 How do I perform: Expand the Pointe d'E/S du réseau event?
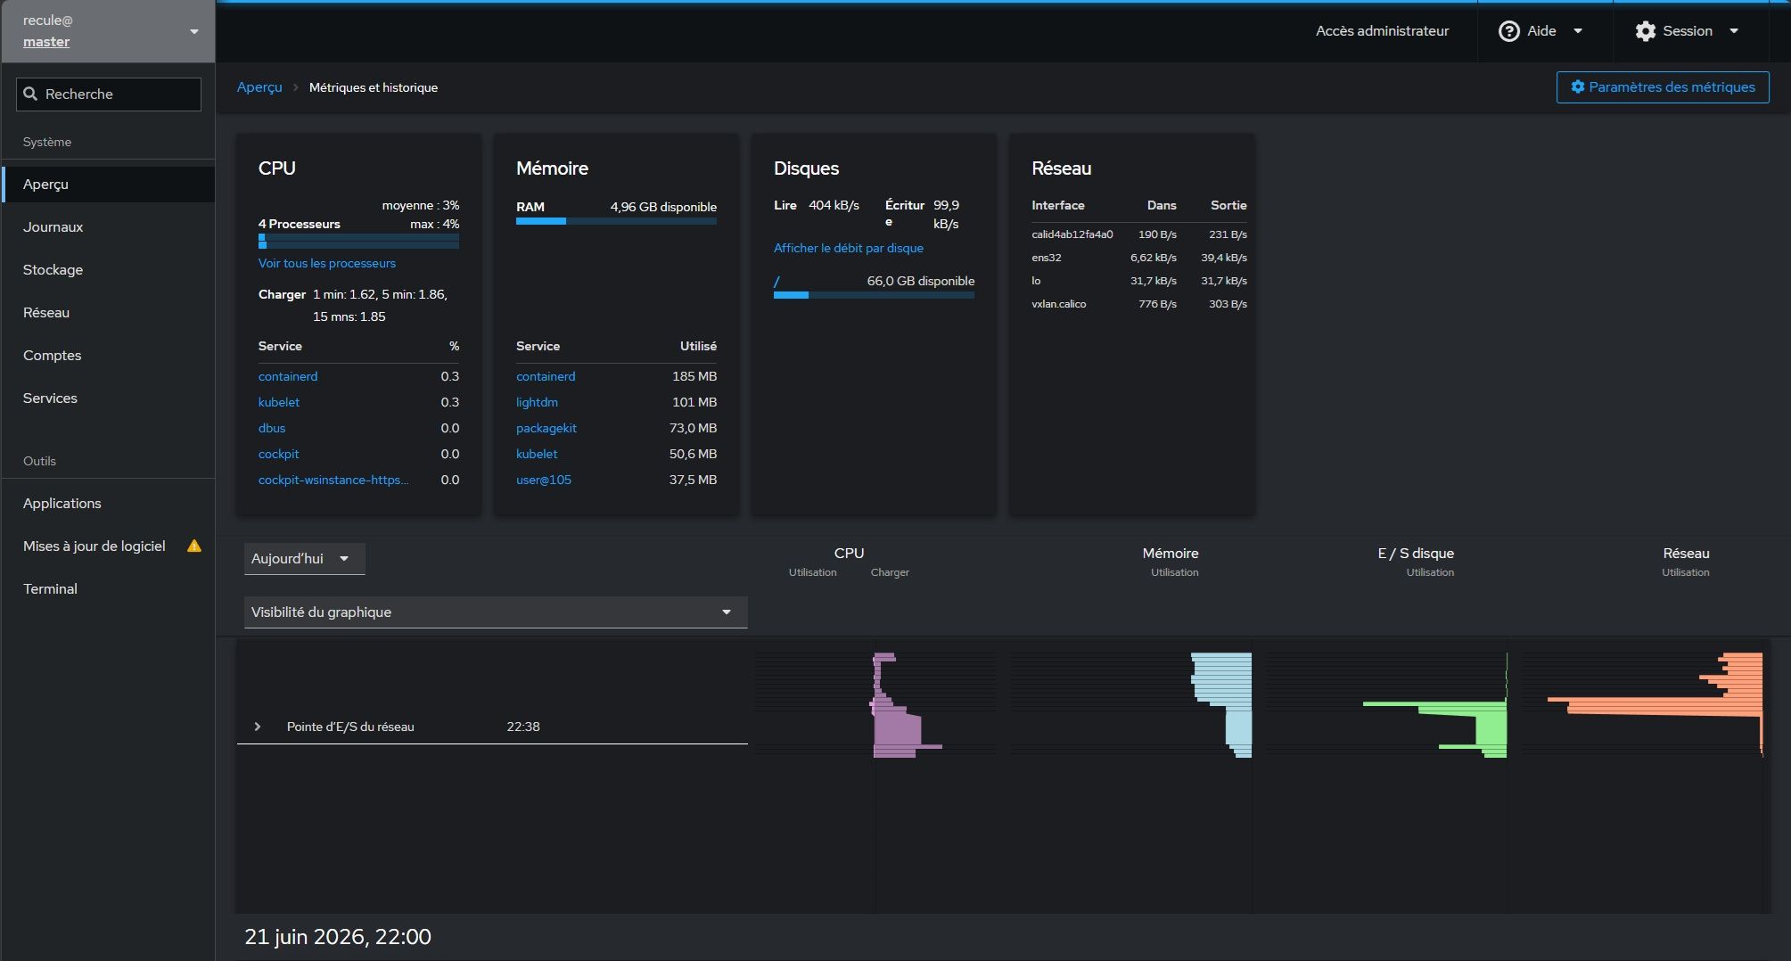(x=258, y=727)
